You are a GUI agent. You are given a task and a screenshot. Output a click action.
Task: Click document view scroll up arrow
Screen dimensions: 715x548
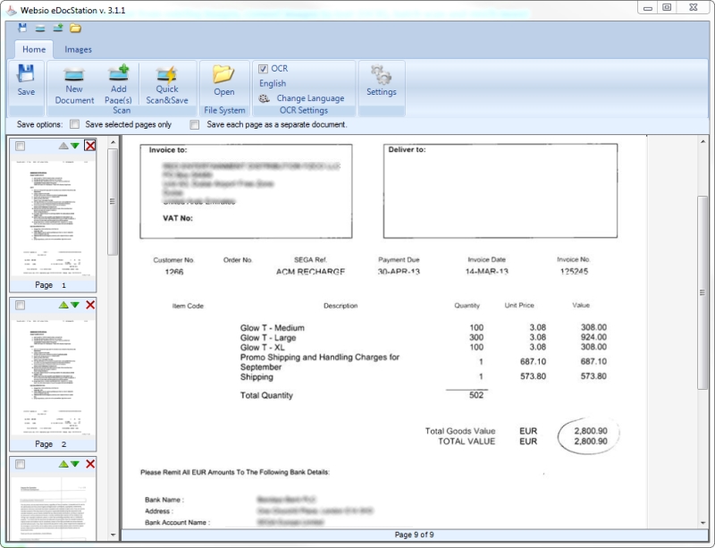702,142
